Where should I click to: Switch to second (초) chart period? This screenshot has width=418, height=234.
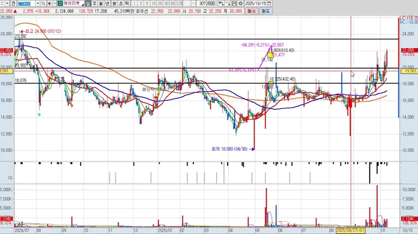point(121,3)
